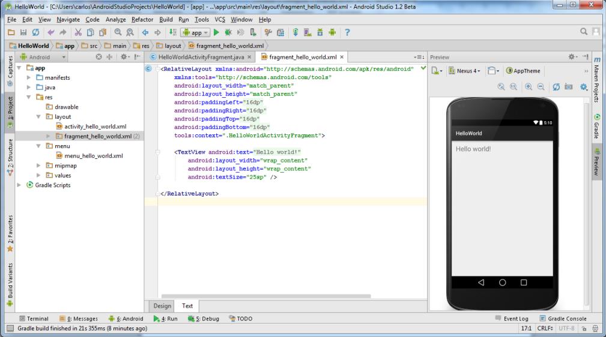
Task: Open the Nexus 4 device dropdown
Action: [x=465, y=71]
